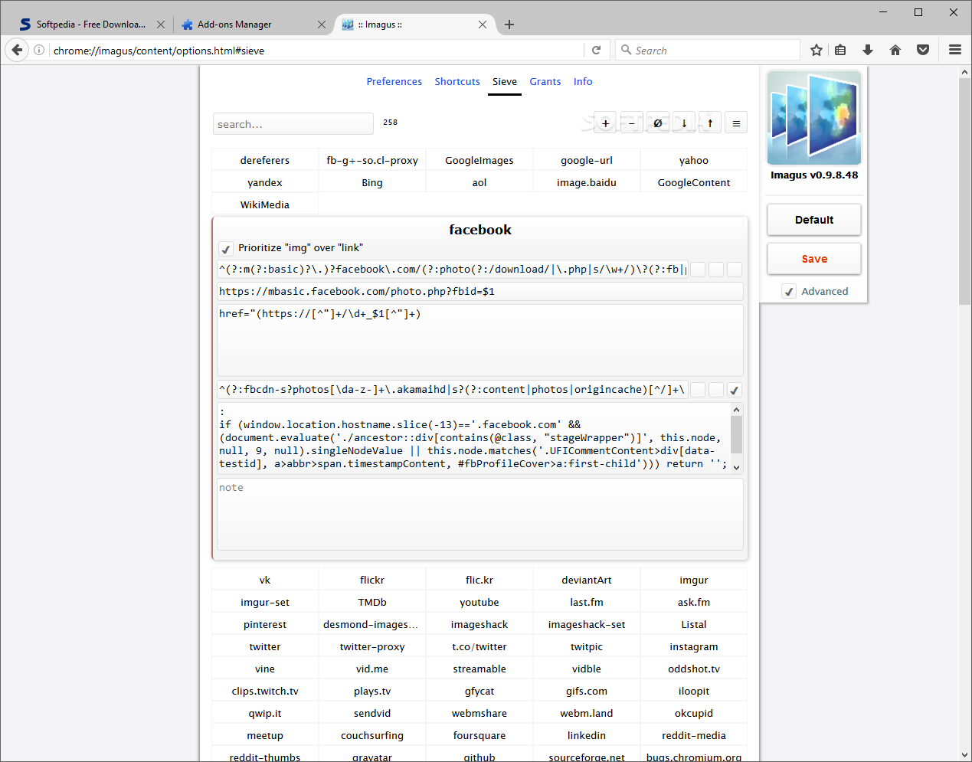Expand the deviantArt rule
The height and width of the screenshot is (762, 972).
587,580
